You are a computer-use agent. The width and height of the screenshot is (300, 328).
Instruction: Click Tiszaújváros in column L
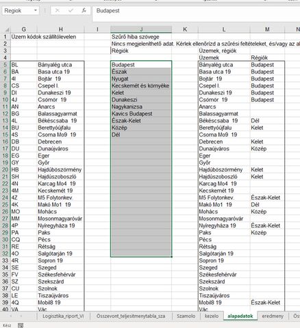(224, 296)
